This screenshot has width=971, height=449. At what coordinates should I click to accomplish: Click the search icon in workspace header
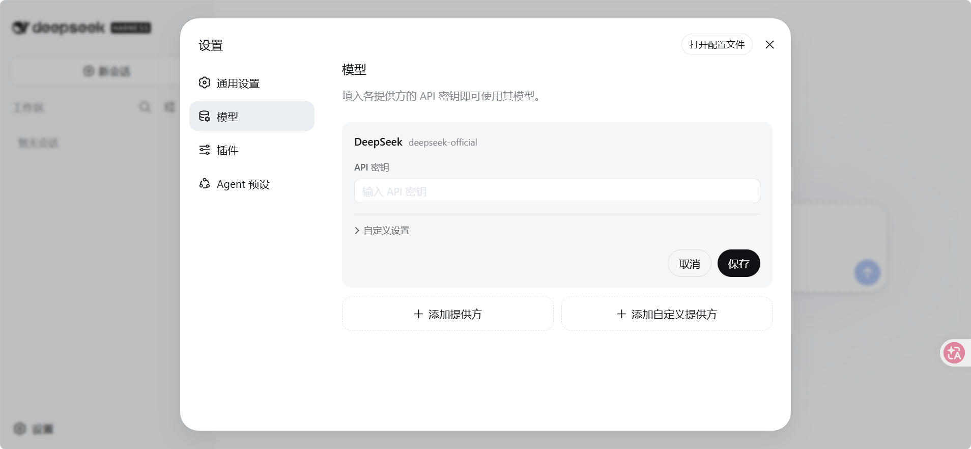145,107
